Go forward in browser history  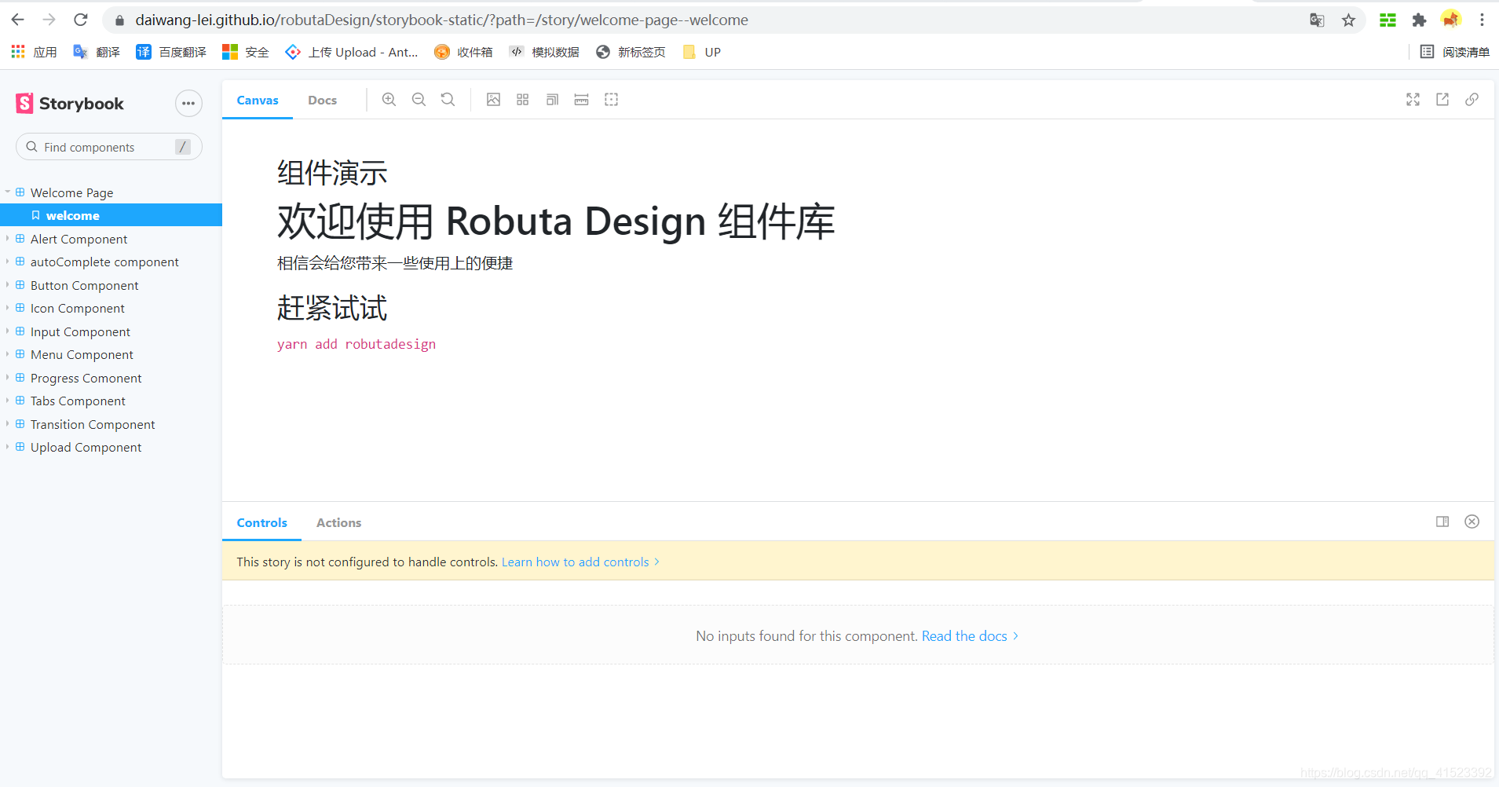[x=49, y=20]
